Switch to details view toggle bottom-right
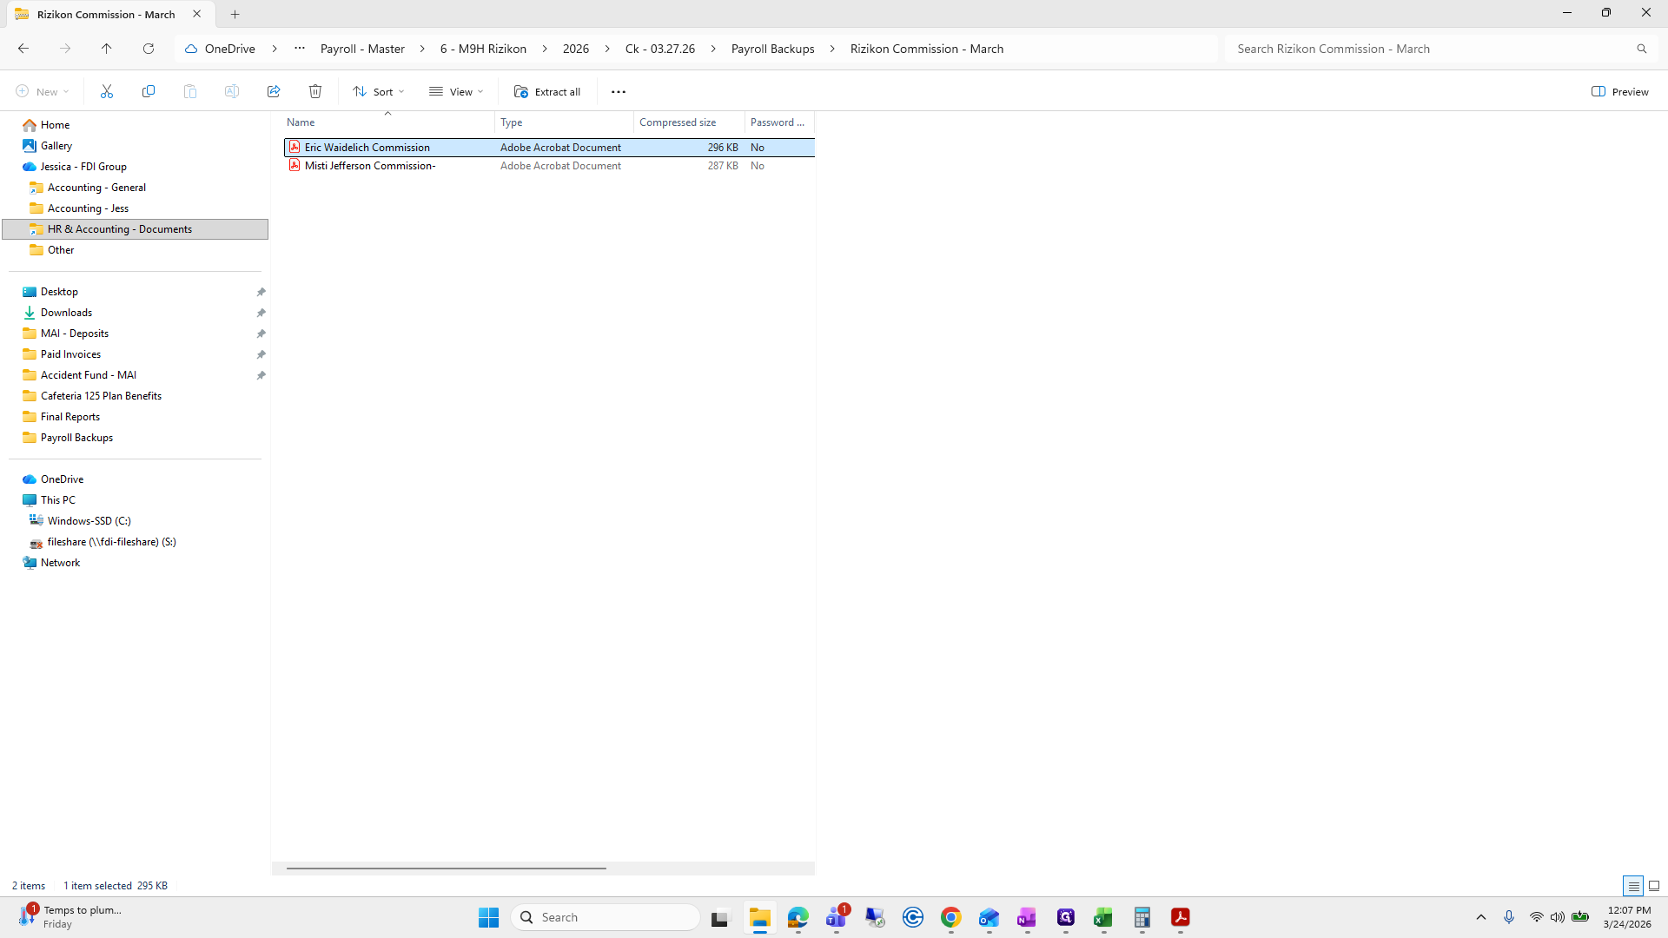This screenshot has width=1668, height=938. [1633, 886]
